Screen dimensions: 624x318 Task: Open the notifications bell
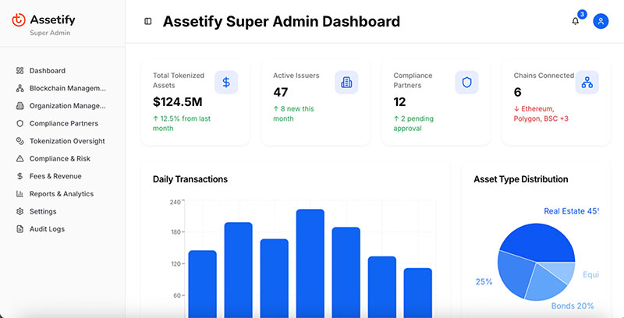[576, 21]
